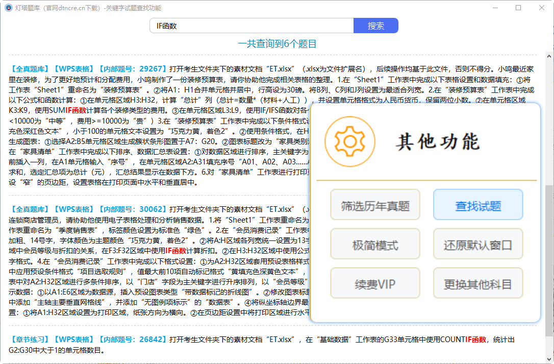Switch to 极简模式
The height and width of the screenshot is (364, 554).
(375, 244)
